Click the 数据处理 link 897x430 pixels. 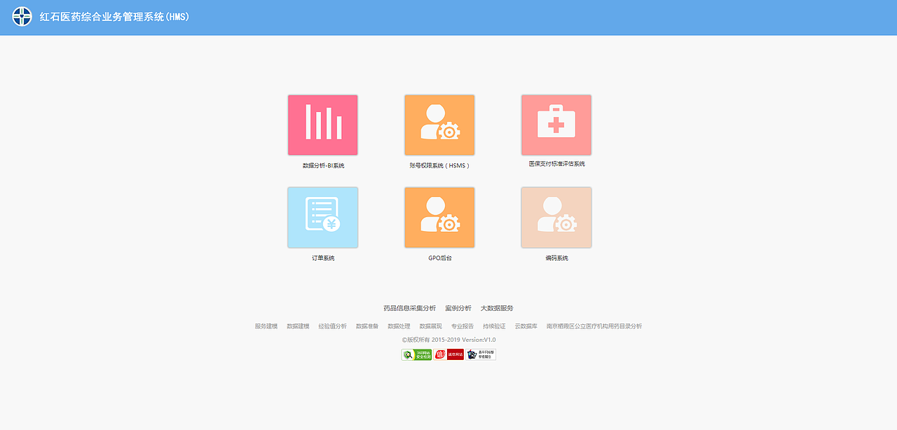pos(399,326)
